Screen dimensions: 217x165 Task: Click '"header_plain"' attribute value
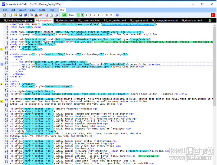tap(32, 49)
